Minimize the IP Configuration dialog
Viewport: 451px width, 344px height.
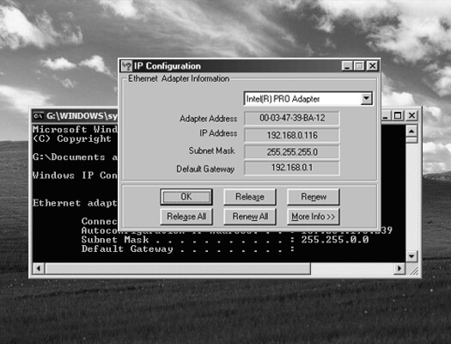point(347,66)
